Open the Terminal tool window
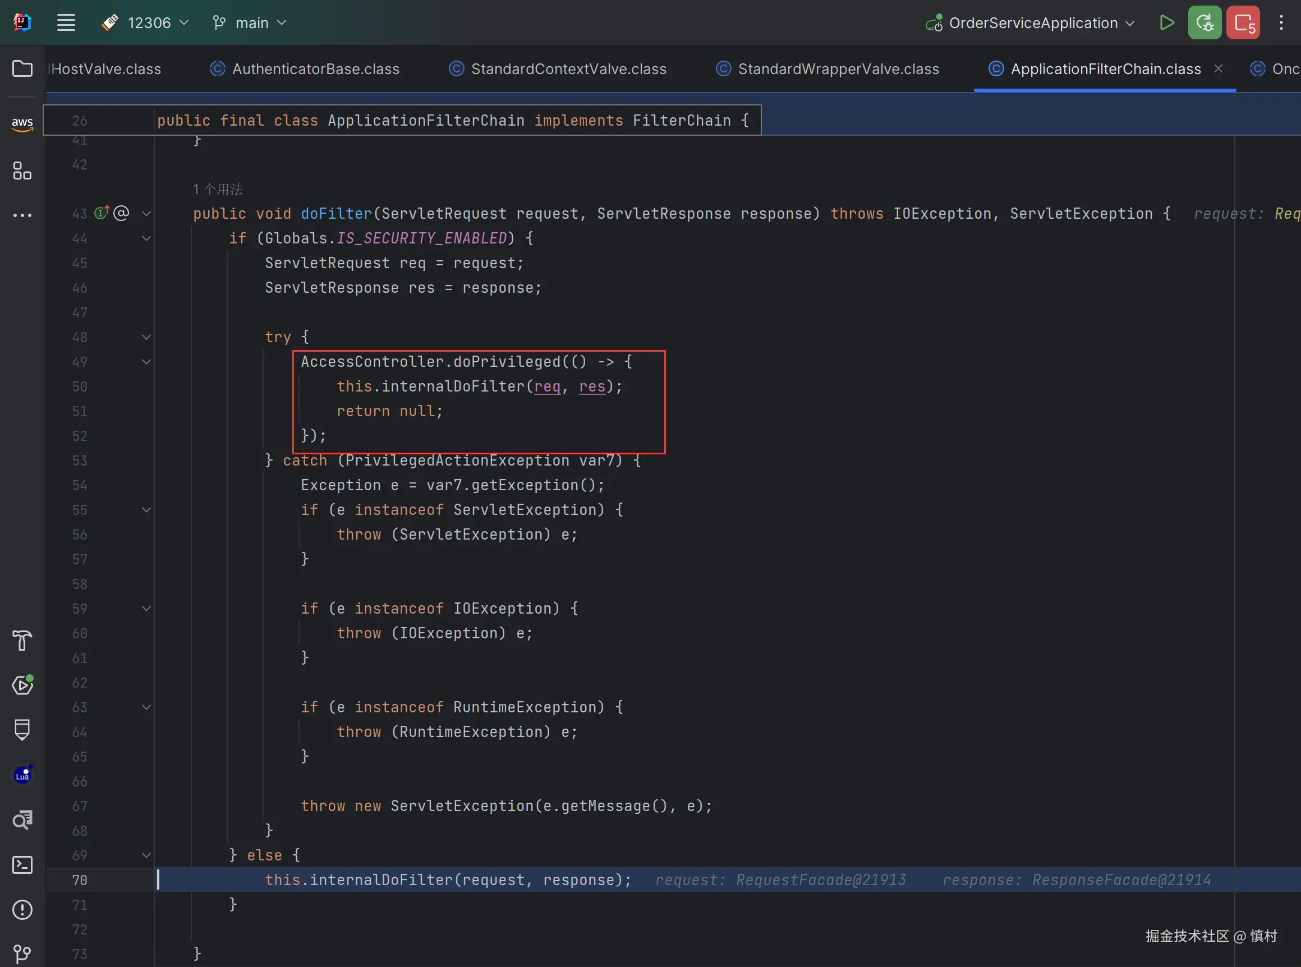The height and width of the screenshot is (967, 1301). 22,864
